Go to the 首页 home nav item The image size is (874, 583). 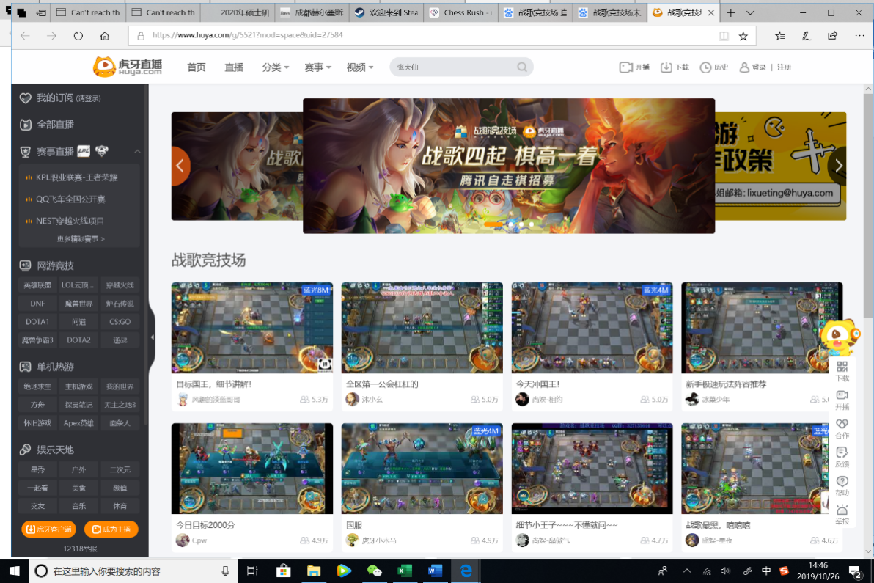click(197, 67)
